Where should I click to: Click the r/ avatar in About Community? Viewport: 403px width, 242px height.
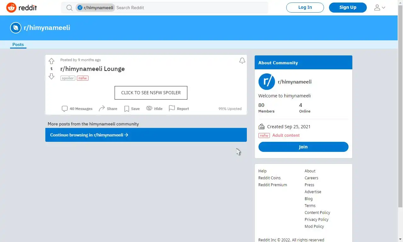click(267, 82)
